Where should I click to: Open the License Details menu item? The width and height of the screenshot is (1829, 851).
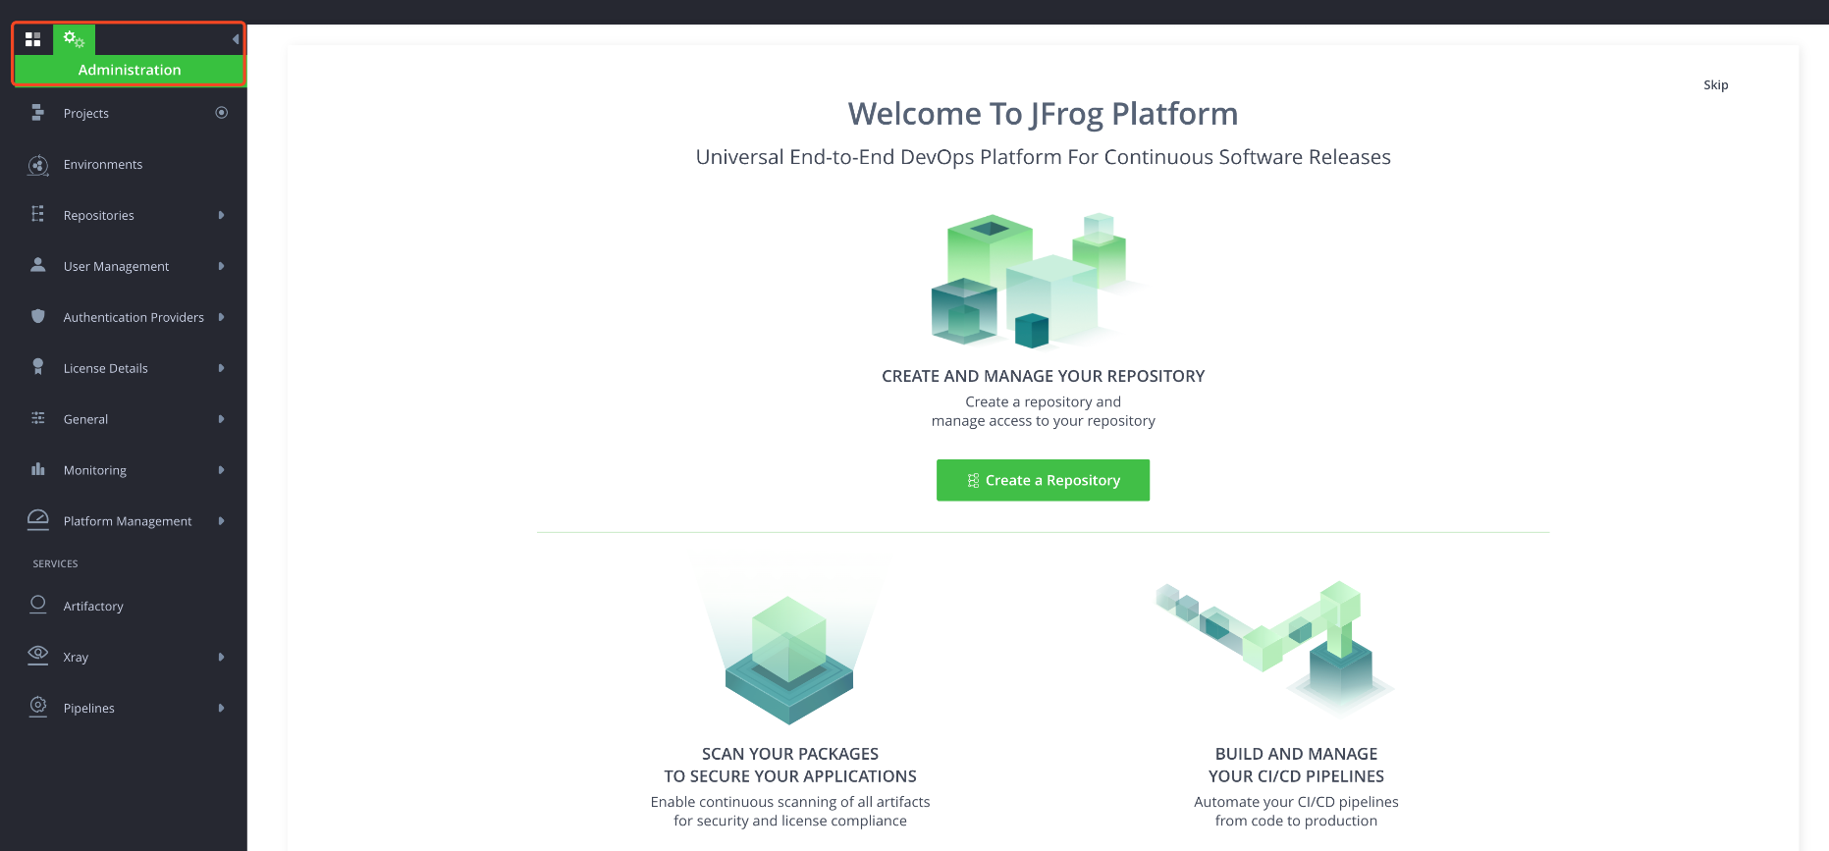pyautogui.click(x=106, y=369)
